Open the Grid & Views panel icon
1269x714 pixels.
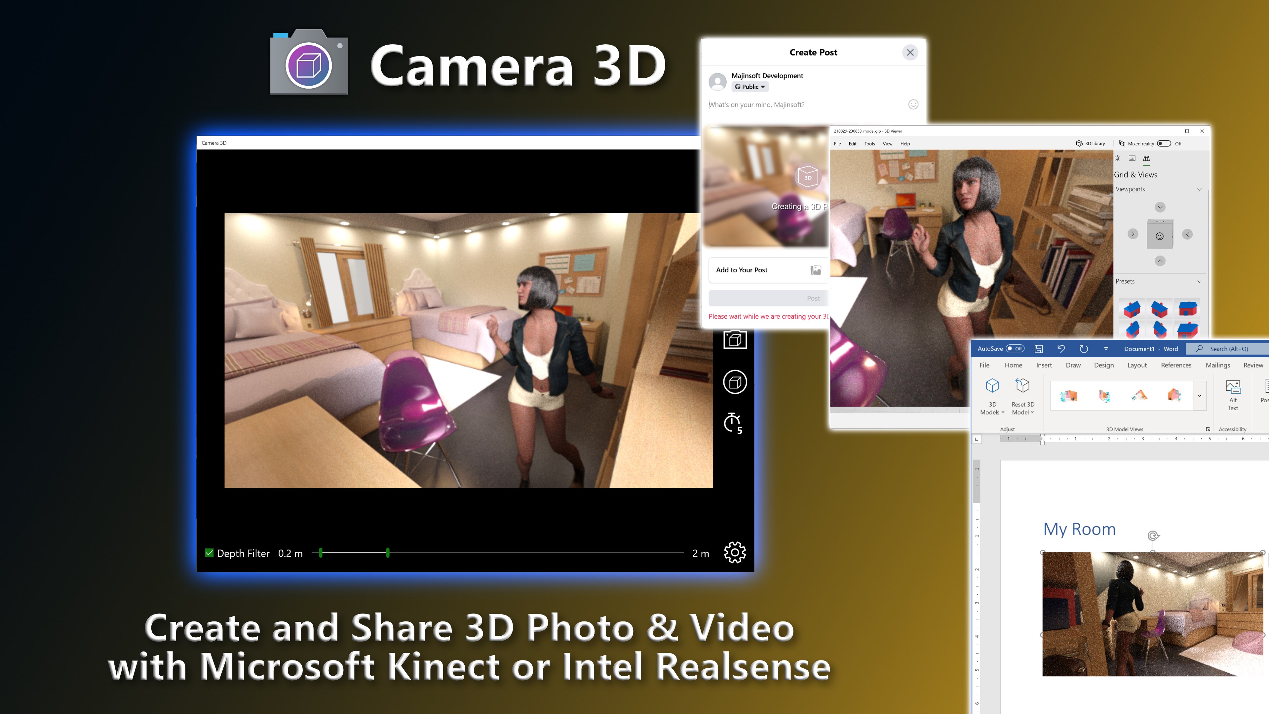coord(1147,159)
